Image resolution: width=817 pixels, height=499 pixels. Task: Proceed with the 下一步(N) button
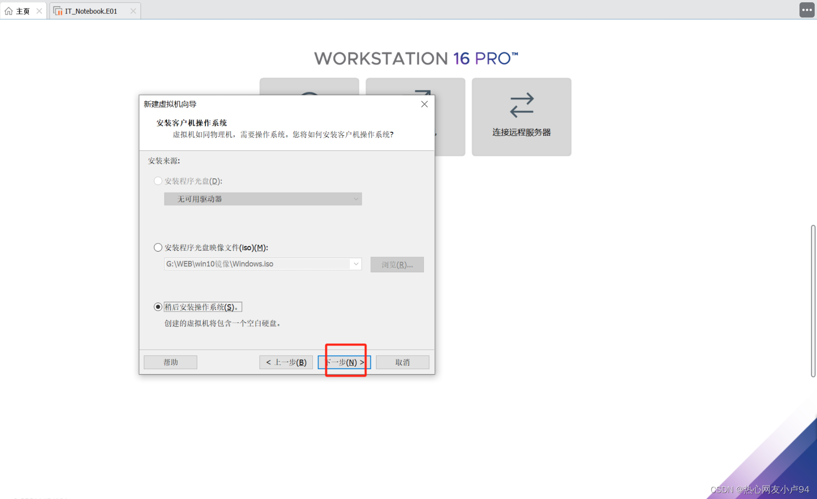coord(344,362)
